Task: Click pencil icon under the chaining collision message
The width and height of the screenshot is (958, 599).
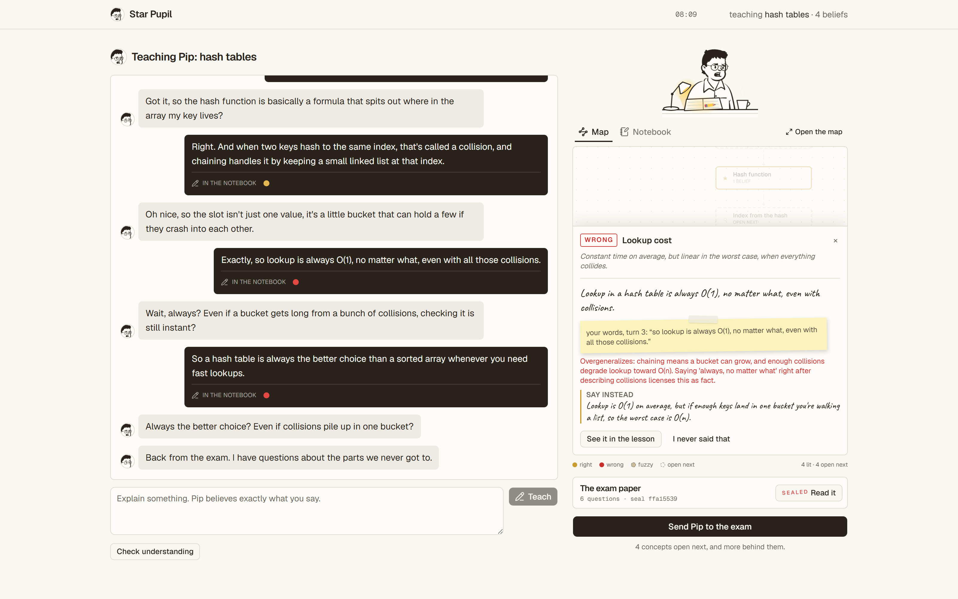Action: (x=195, y=183)
